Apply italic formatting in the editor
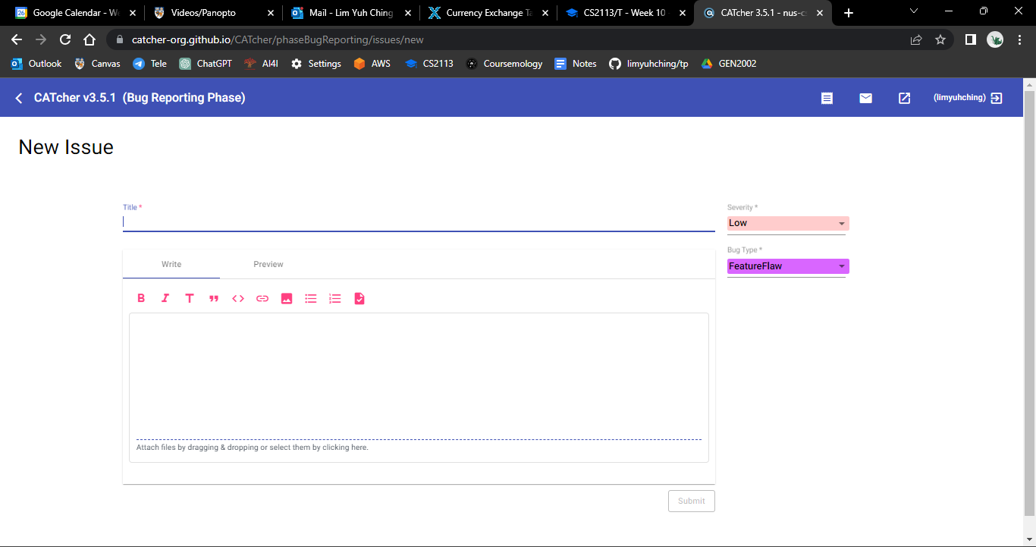The height and width of the screenshot is (547, 1036). 165,299
